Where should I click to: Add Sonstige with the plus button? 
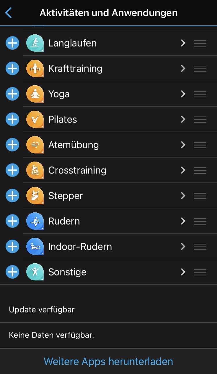12,272
